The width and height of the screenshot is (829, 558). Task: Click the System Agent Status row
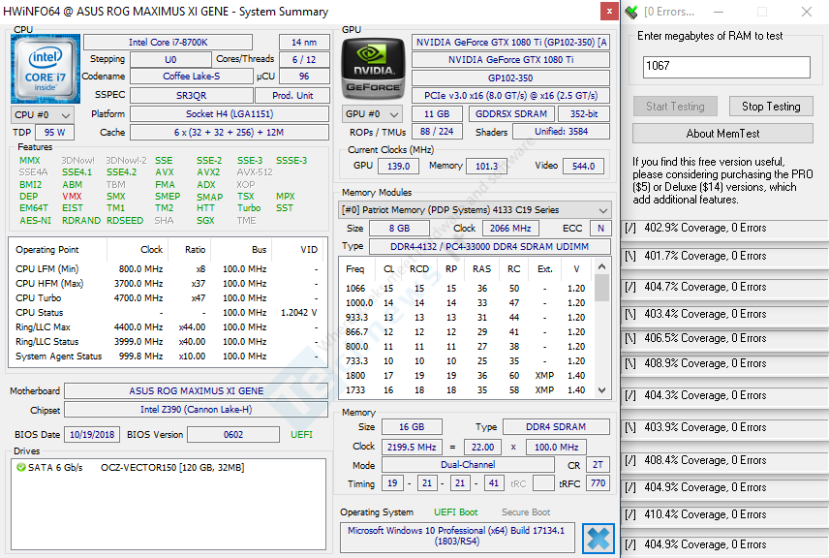click(x=167, y=356)
